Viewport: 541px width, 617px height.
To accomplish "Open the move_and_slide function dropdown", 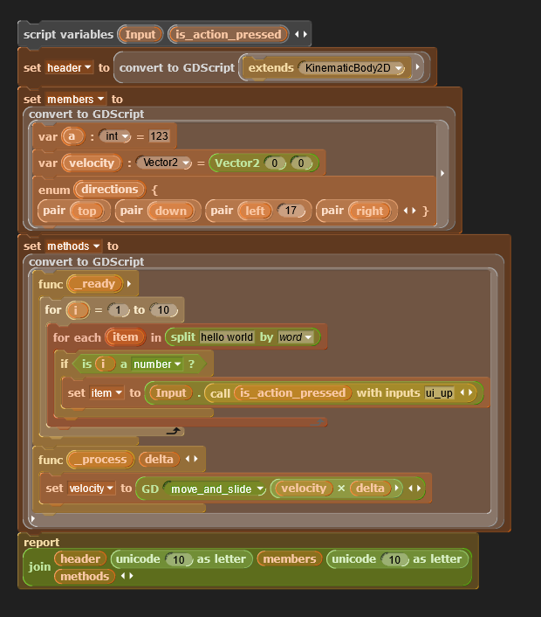I will [260, 489].
